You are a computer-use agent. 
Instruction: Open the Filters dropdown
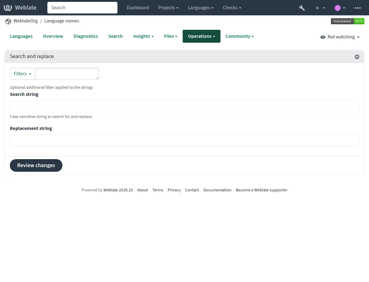pyautogui.click(x=22, y=74)
